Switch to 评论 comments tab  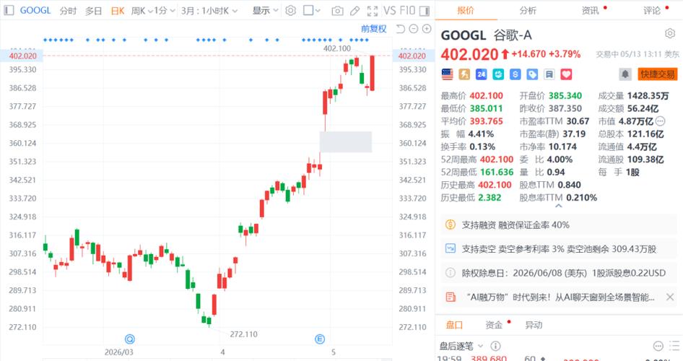652,10
